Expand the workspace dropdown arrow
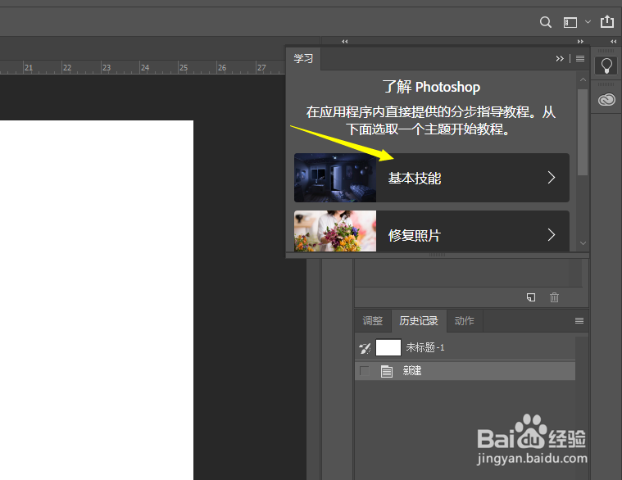Image resolution: width=622 pixels, height=480 pixels. (x=588, y=22)
